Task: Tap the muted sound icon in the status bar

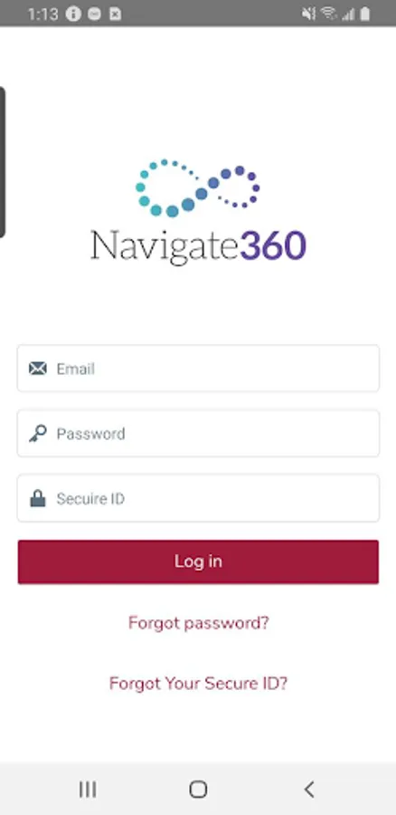Action: tap(309, 14)
